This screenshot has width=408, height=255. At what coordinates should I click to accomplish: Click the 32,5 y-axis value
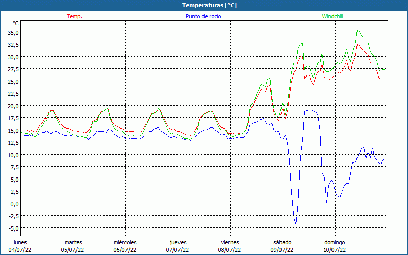[x=13, y=45]
